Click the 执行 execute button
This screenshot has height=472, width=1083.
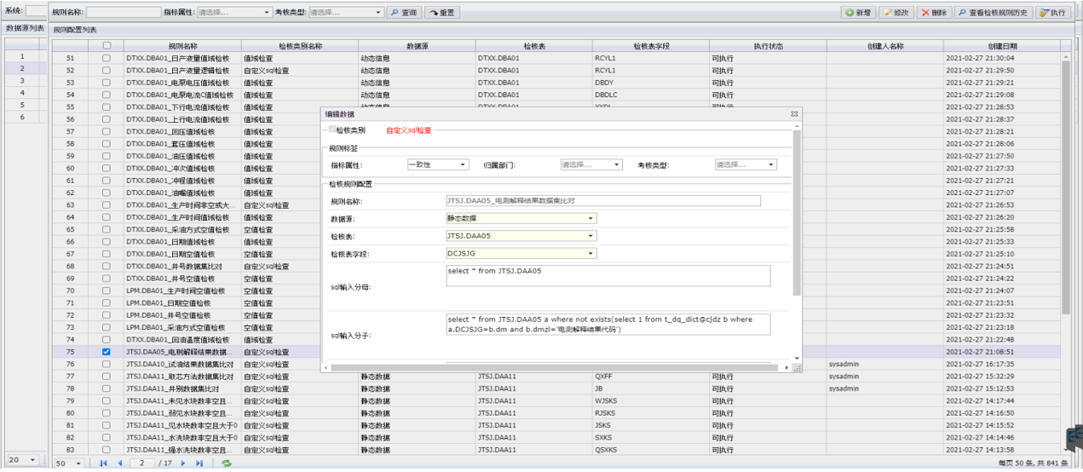1053,13
